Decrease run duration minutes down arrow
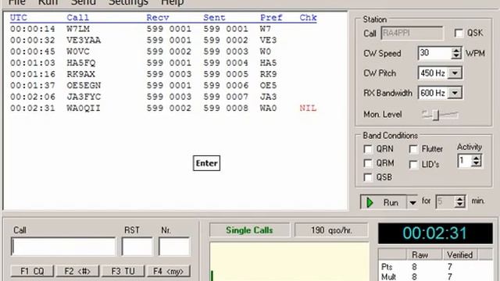The width and height of the screenshot is (500, 281). tap(460, 205)
